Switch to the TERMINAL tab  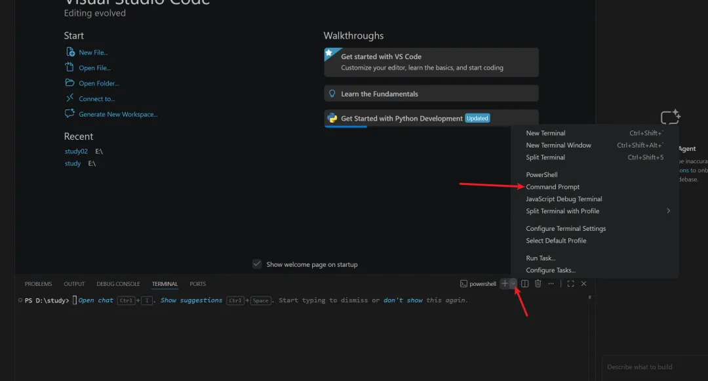(x=165, y=284)
